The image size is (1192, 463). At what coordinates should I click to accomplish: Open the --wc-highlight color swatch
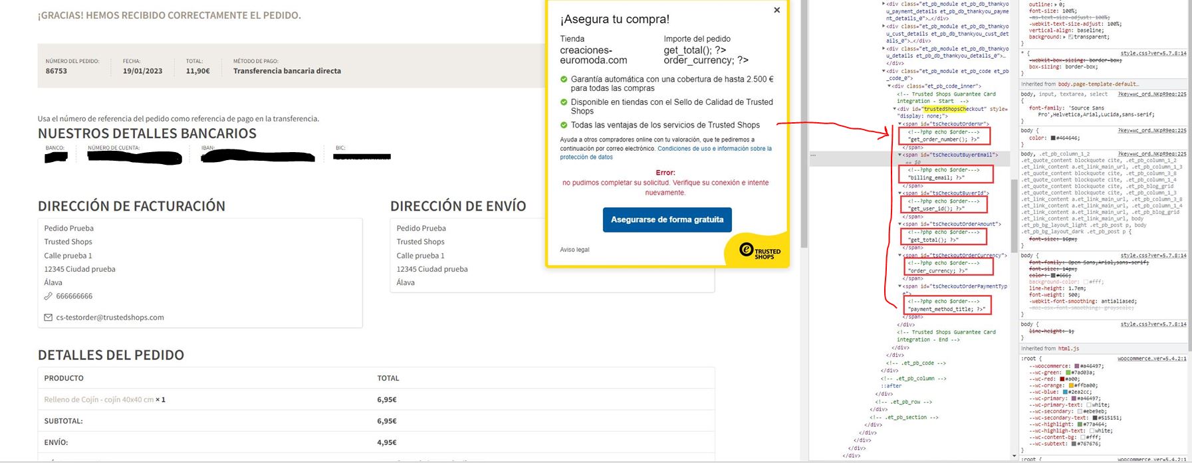click(x=1080, y=424)
